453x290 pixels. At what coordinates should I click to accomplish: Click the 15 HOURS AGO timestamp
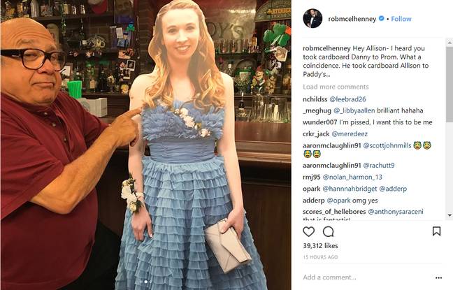(320, 257)
